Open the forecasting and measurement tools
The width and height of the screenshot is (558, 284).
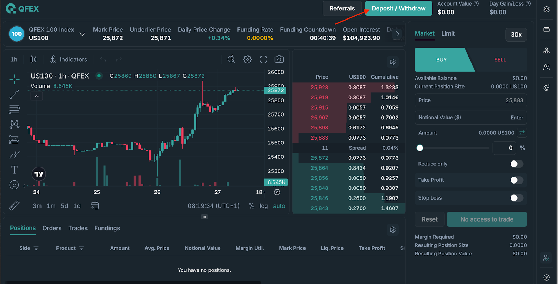[14, 140]
